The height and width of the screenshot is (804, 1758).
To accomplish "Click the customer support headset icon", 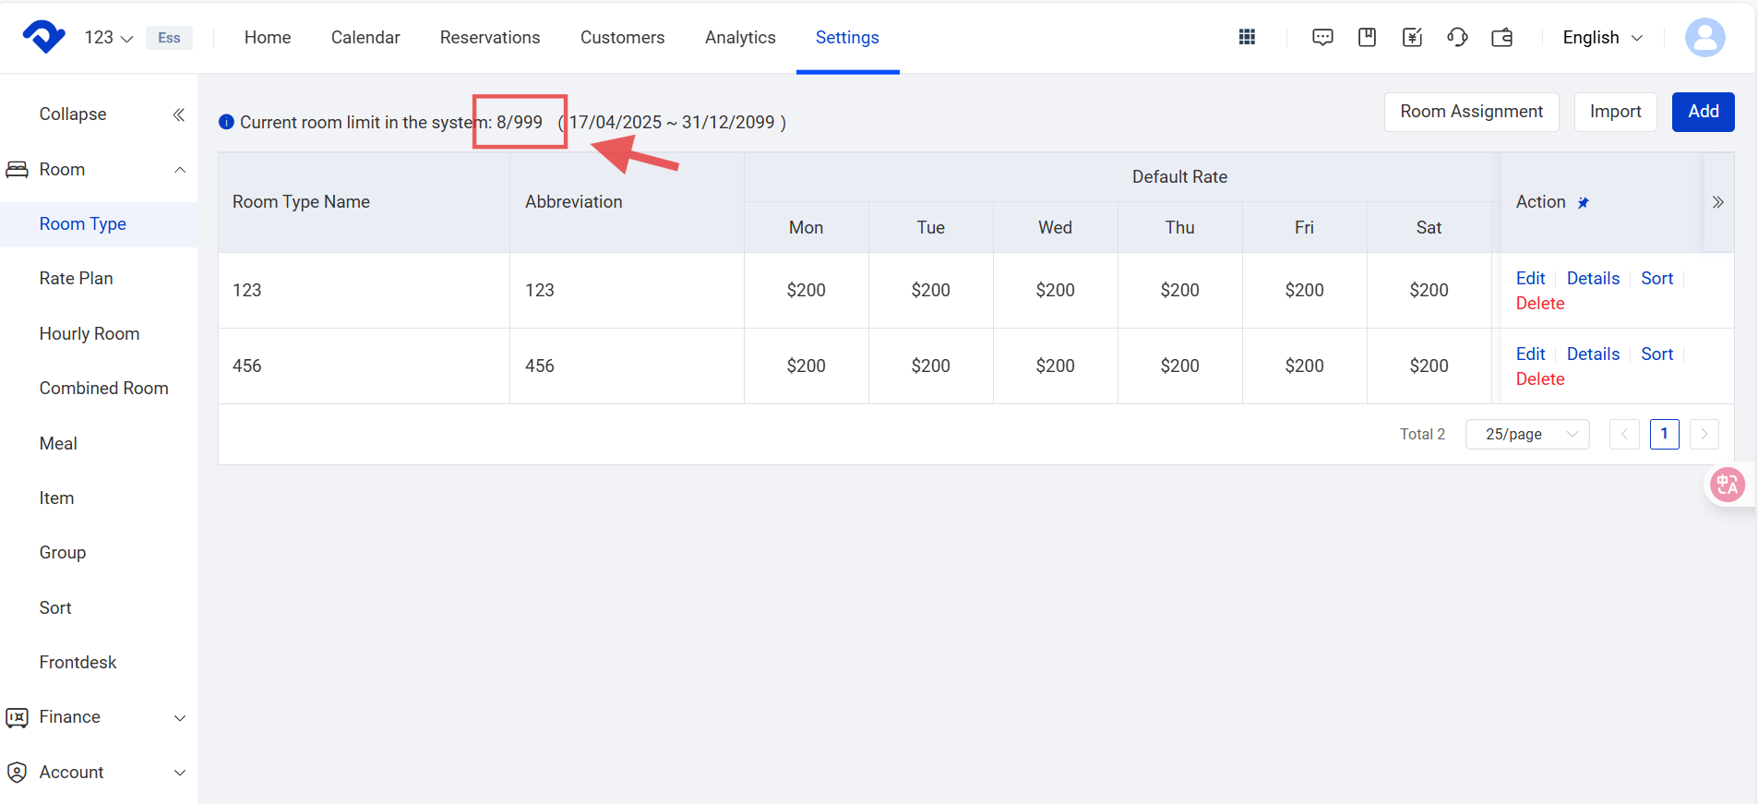I will 1457,37.
